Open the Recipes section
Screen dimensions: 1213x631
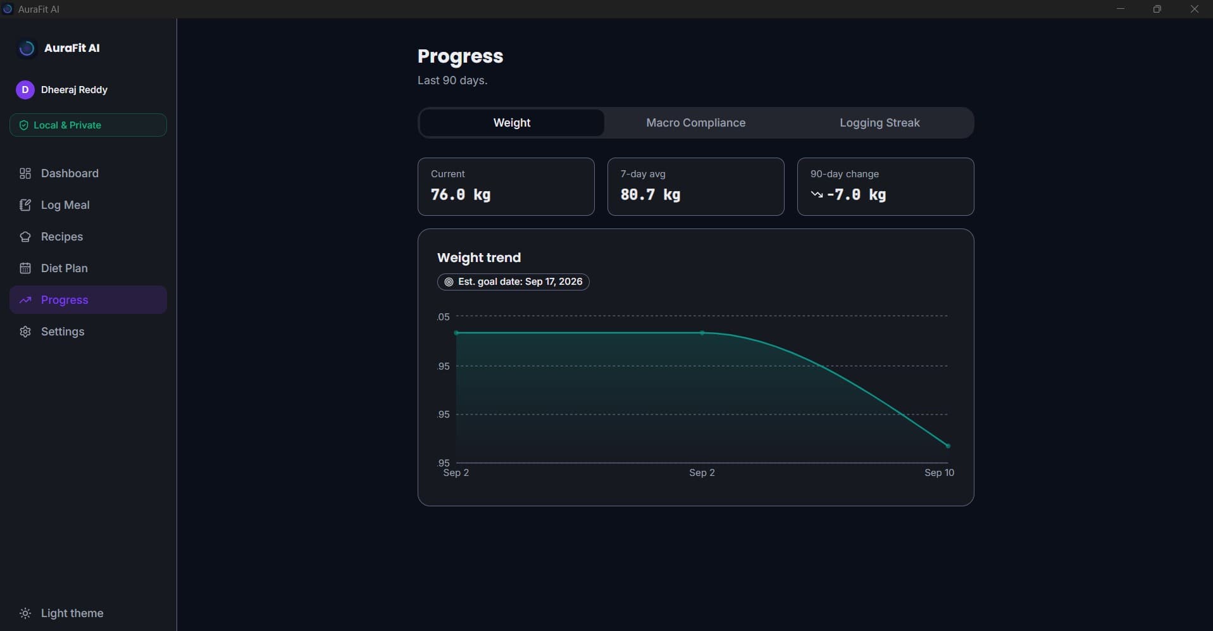pos(88,237)
